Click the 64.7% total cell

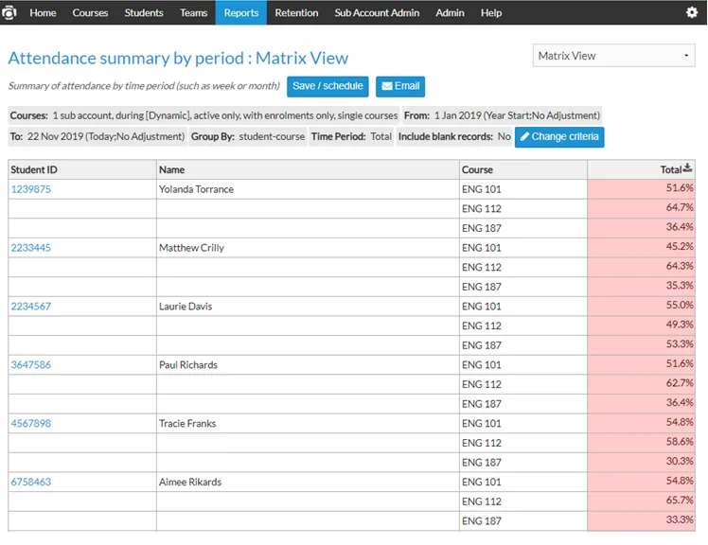click(x=641, y=208)
